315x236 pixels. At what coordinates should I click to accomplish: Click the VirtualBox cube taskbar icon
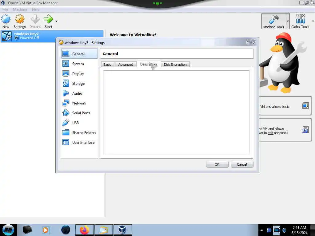pyautogui.click(x=122, y=230)
